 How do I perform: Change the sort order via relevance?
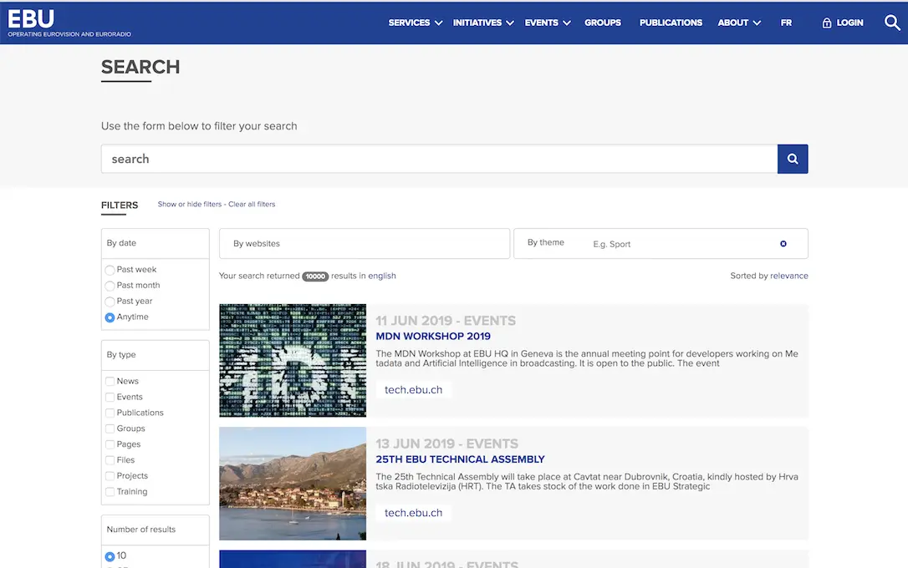click(788, 276)
